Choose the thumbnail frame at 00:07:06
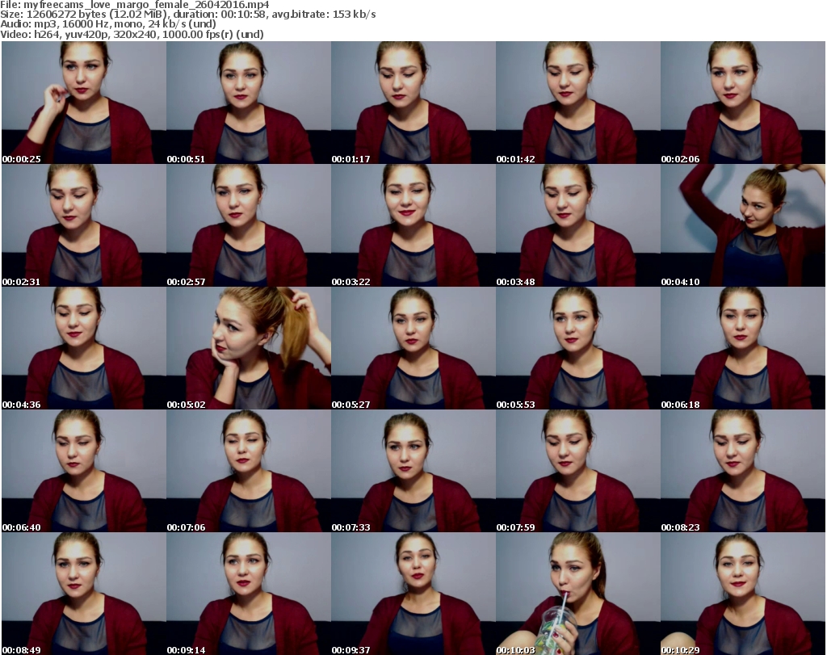Screen dimensions: 827x655 click(249, 471)
